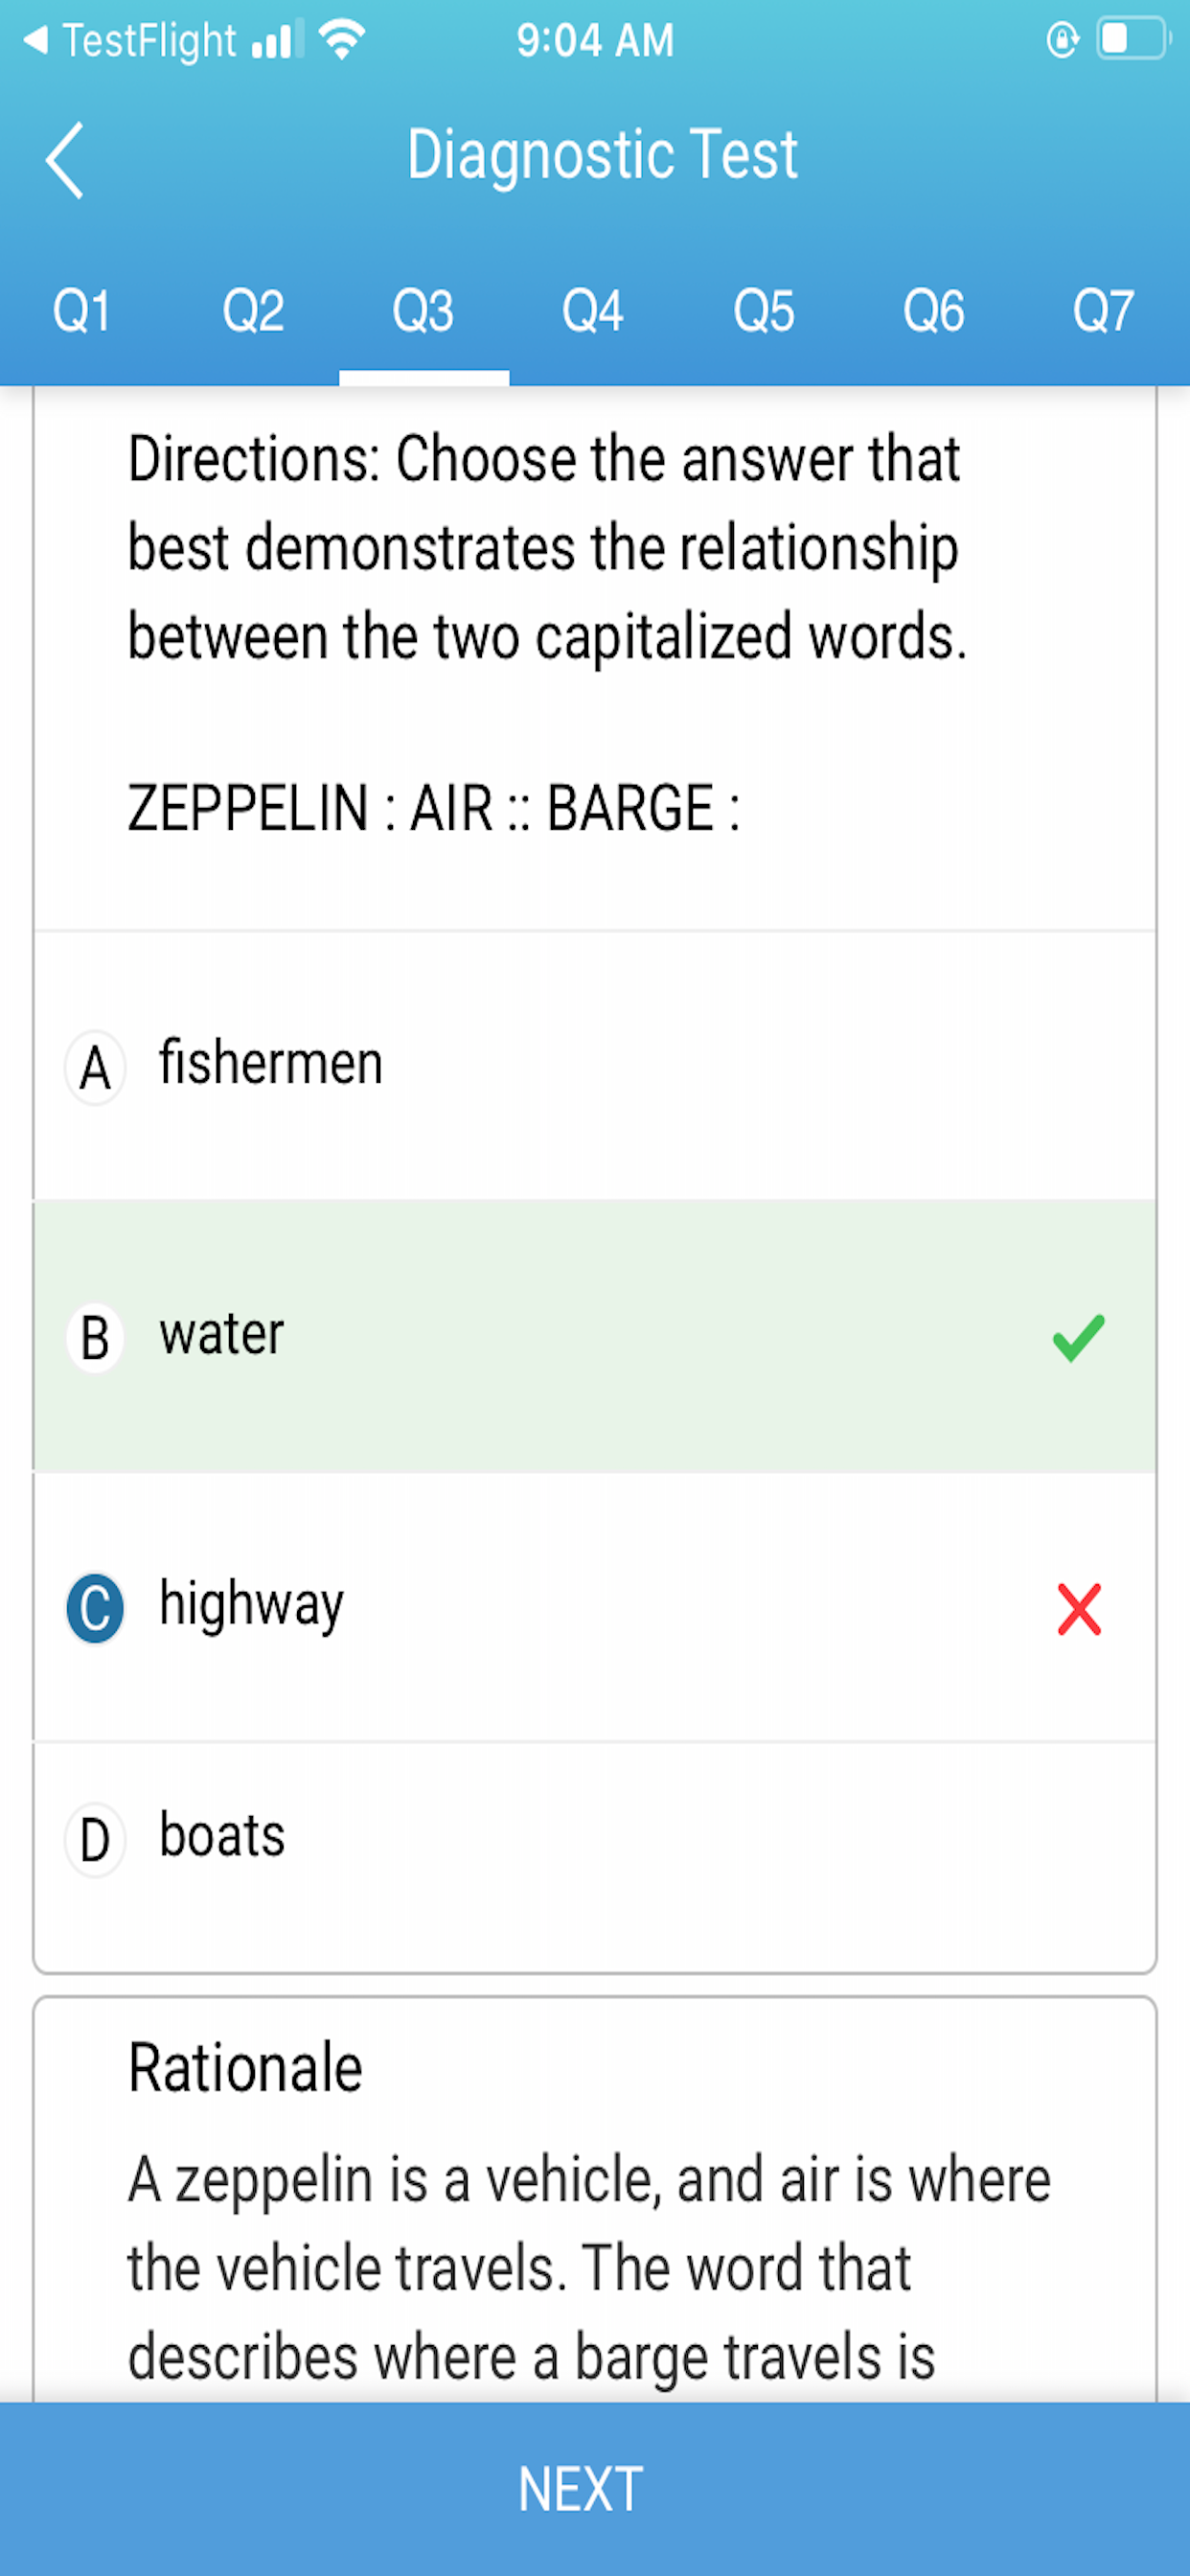Tap the Wi-Fi signal icon

click(340, 38)
